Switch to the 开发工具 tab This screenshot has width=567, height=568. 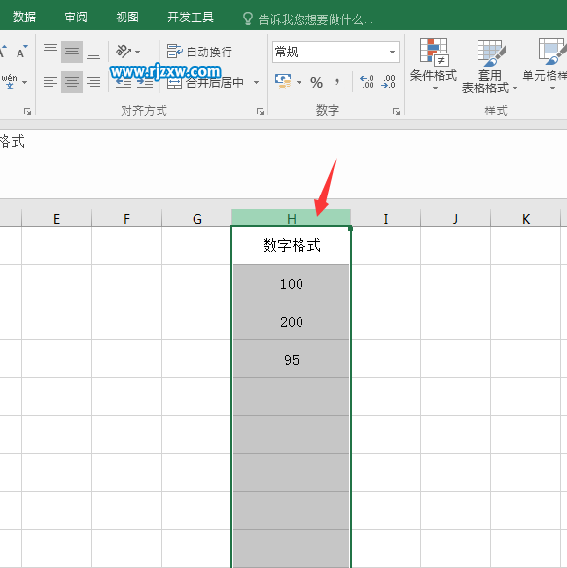191,18
